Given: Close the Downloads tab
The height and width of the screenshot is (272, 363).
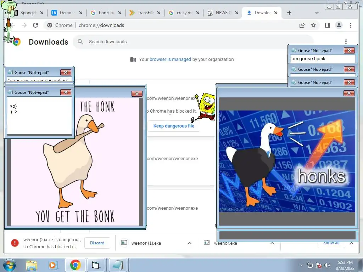Looking at the screenshot, I should (x=276, y=13).
